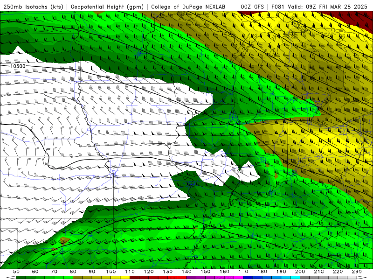Click the '140' value on the color scale
Image resolution: width=373 pixels, height=280 pixels.
[187, 272]
